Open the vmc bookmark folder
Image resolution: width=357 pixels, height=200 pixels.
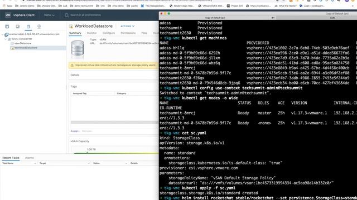point(100,6)
